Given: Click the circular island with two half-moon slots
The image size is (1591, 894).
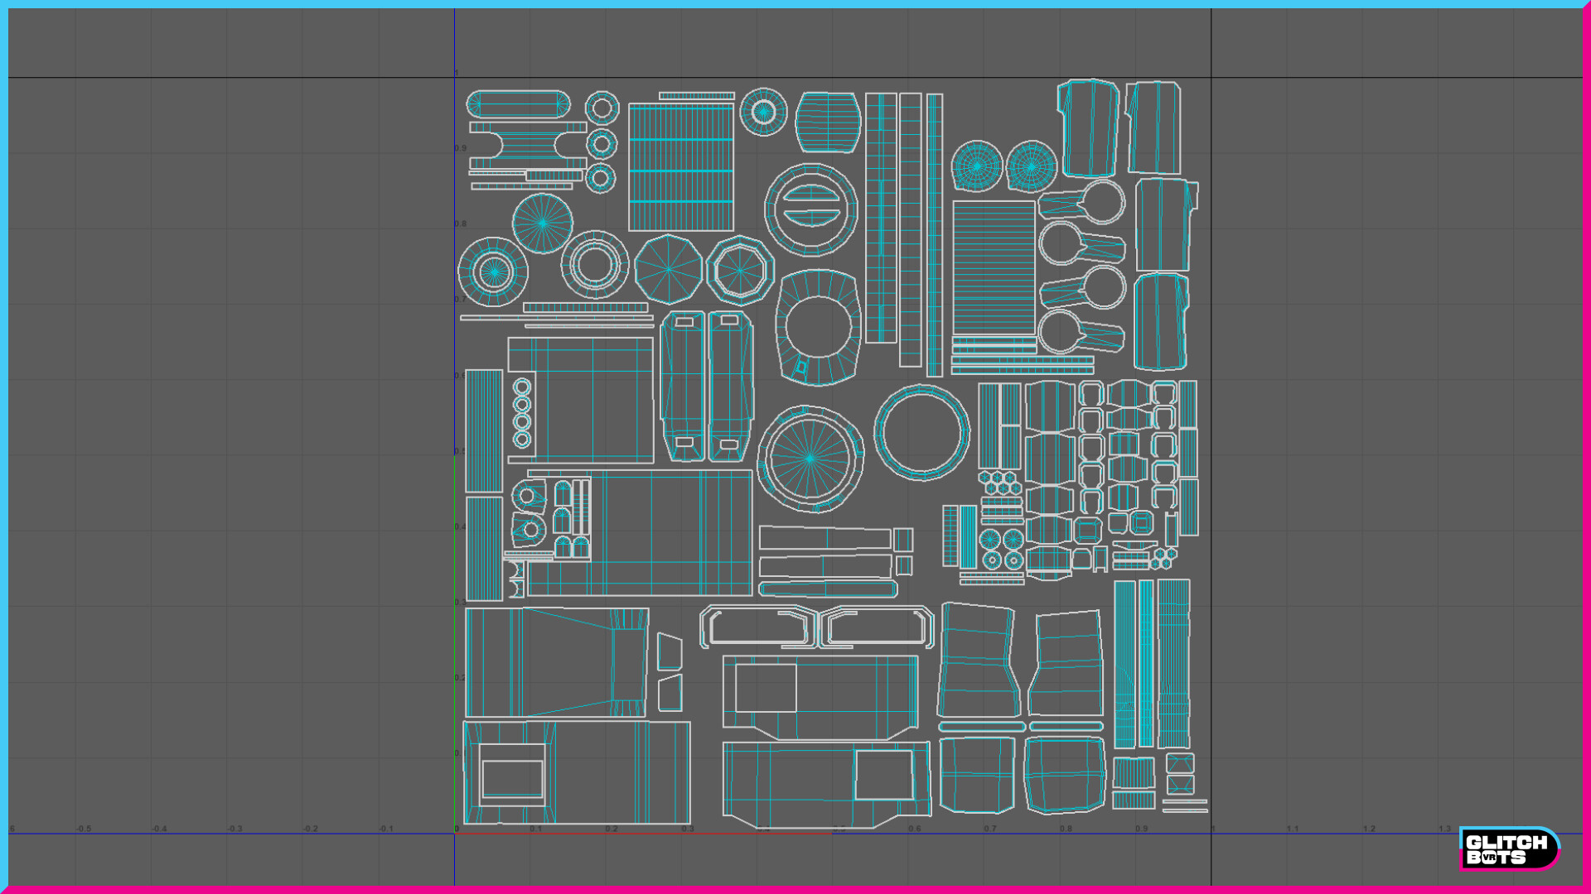Looking at the screenshot, I should click(x=810, y=209).
